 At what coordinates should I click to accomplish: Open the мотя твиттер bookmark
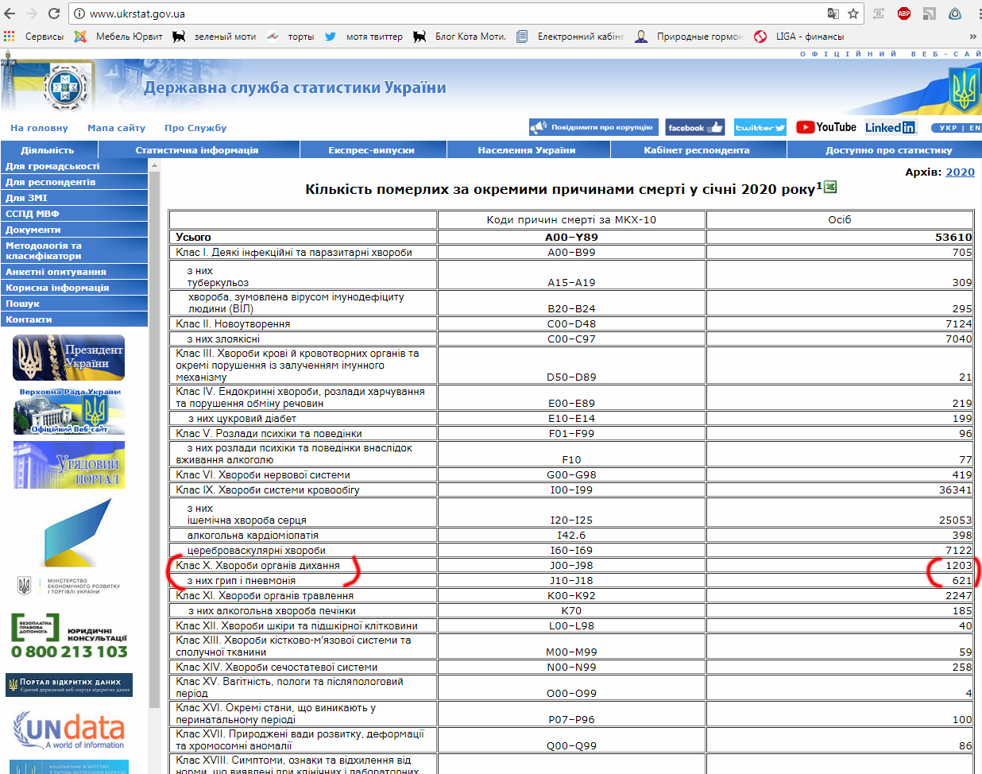(363, 37)
